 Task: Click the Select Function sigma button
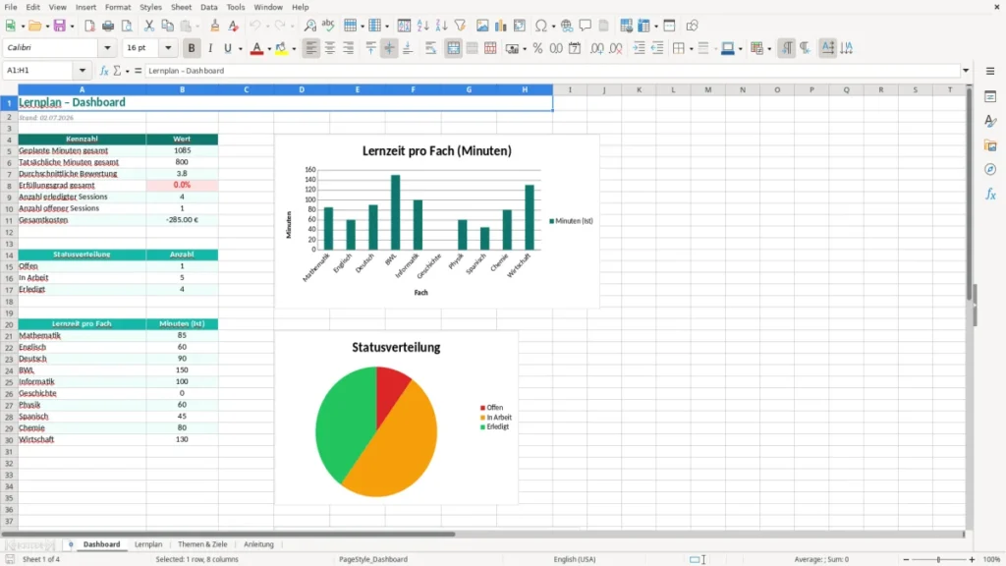coord(117,71)
